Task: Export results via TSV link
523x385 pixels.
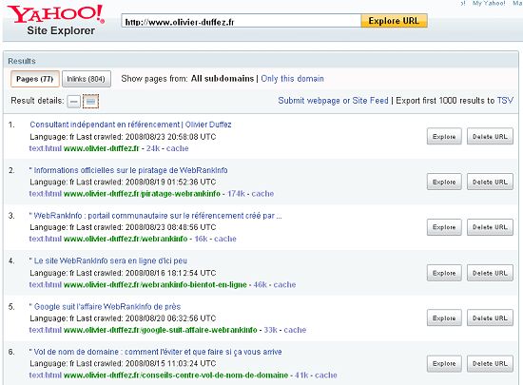Action: 505,101
